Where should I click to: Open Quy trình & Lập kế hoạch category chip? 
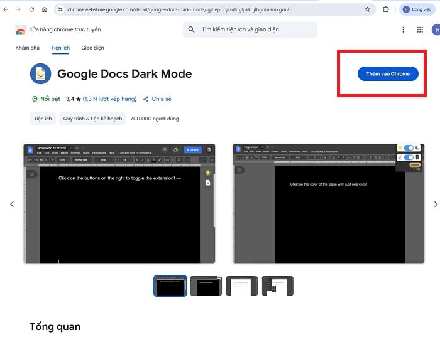[x=92, y=119]
